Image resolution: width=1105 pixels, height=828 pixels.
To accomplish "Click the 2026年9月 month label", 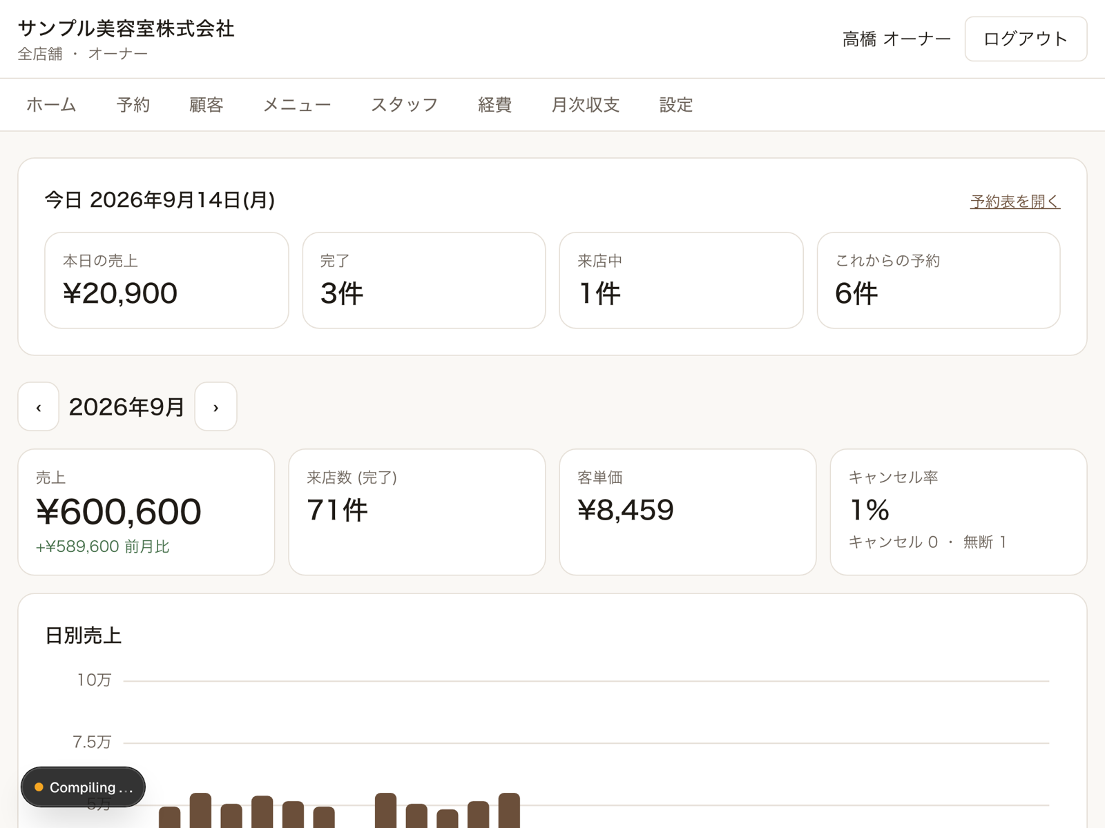I will pyautogui.click(x=126, y=407).
